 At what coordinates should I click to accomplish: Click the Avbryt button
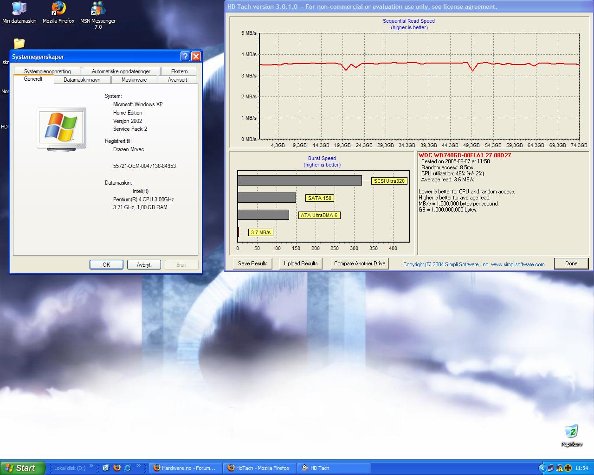[144, 265]
